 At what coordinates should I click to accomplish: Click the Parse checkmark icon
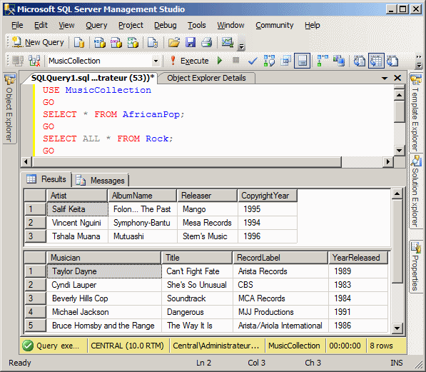tap(253, 61)
